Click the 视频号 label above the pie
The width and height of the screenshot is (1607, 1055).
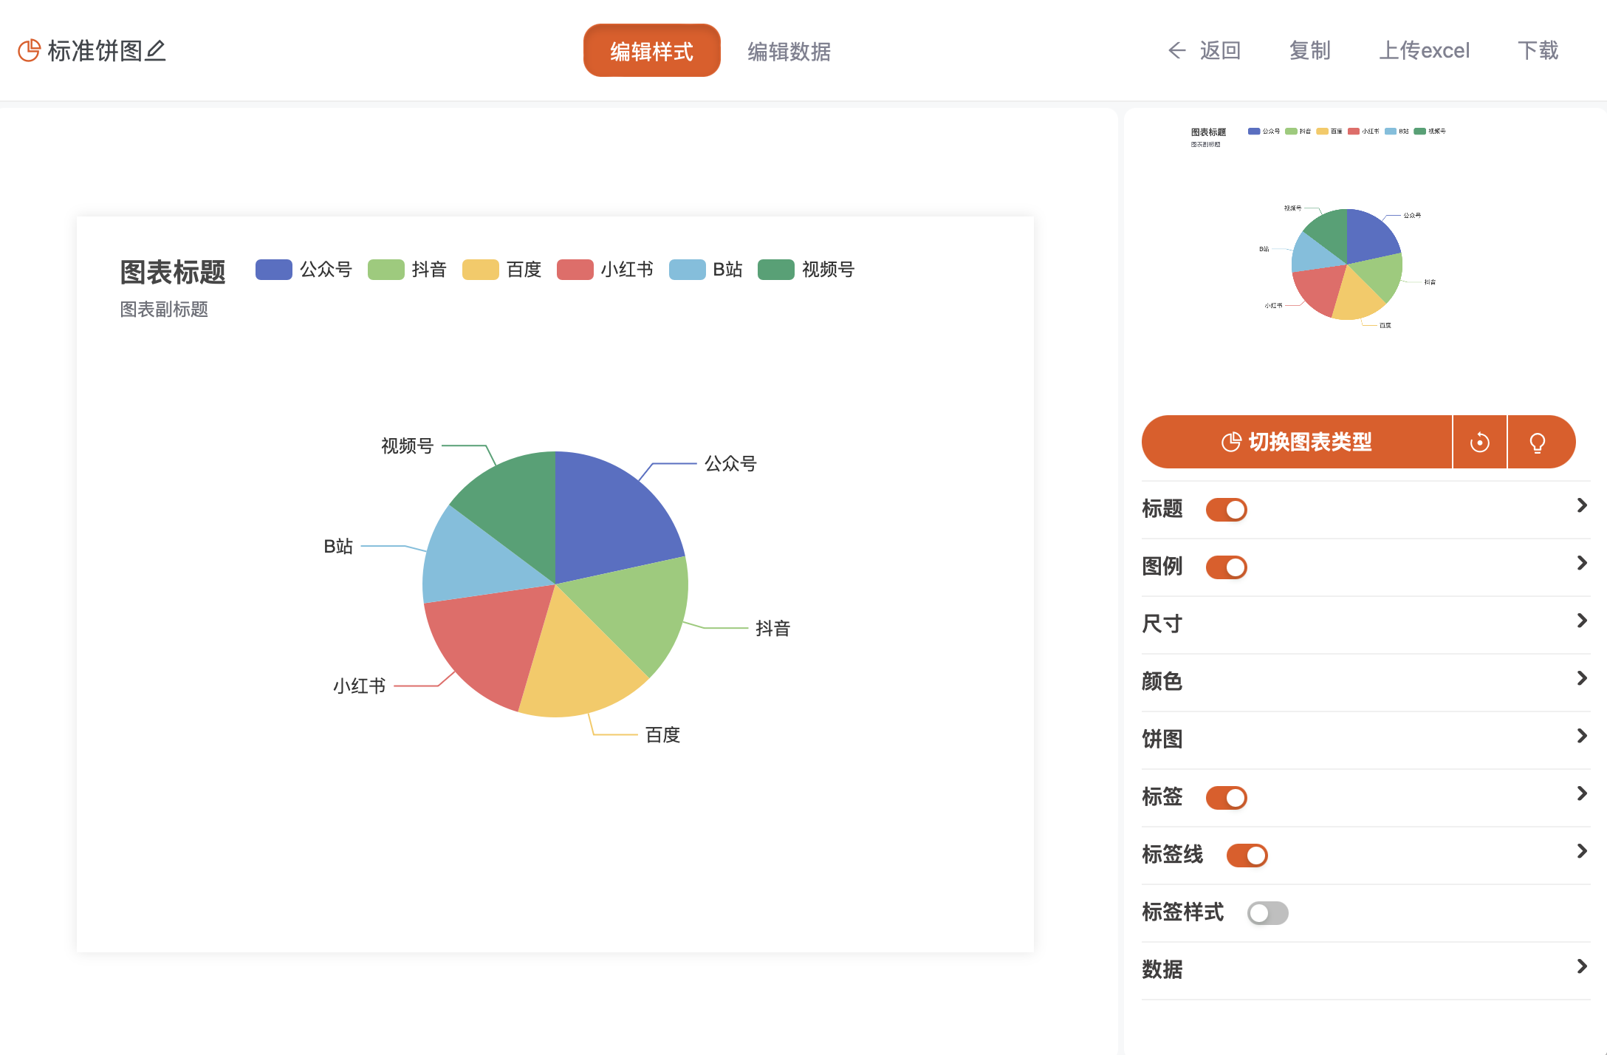408,445
